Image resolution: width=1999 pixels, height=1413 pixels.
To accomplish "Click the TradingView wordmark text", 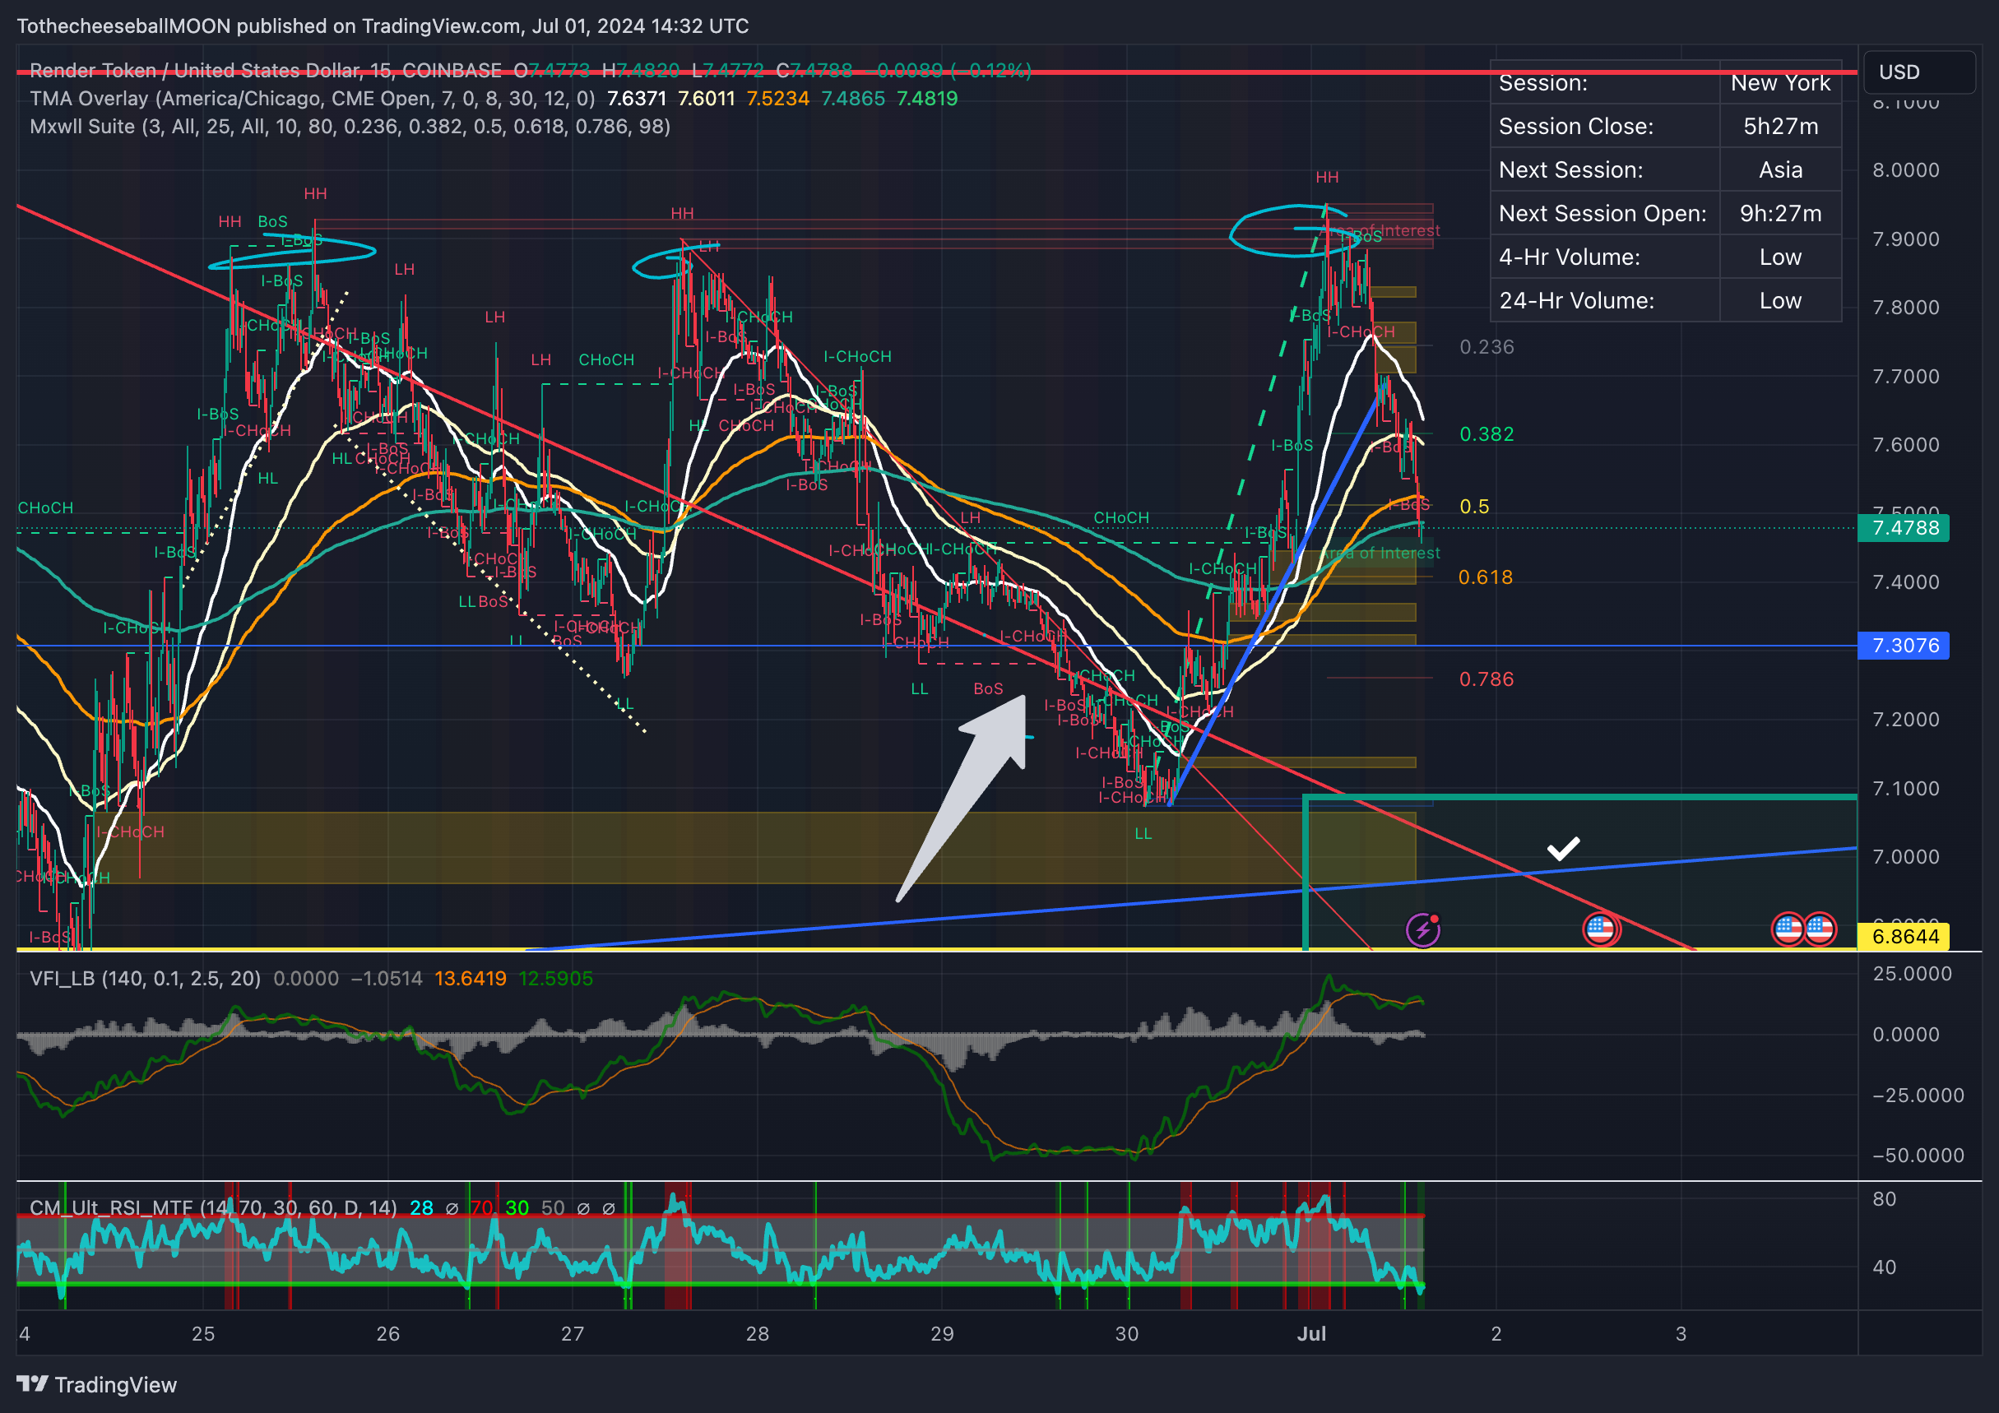I will (x=116, y=1384).
